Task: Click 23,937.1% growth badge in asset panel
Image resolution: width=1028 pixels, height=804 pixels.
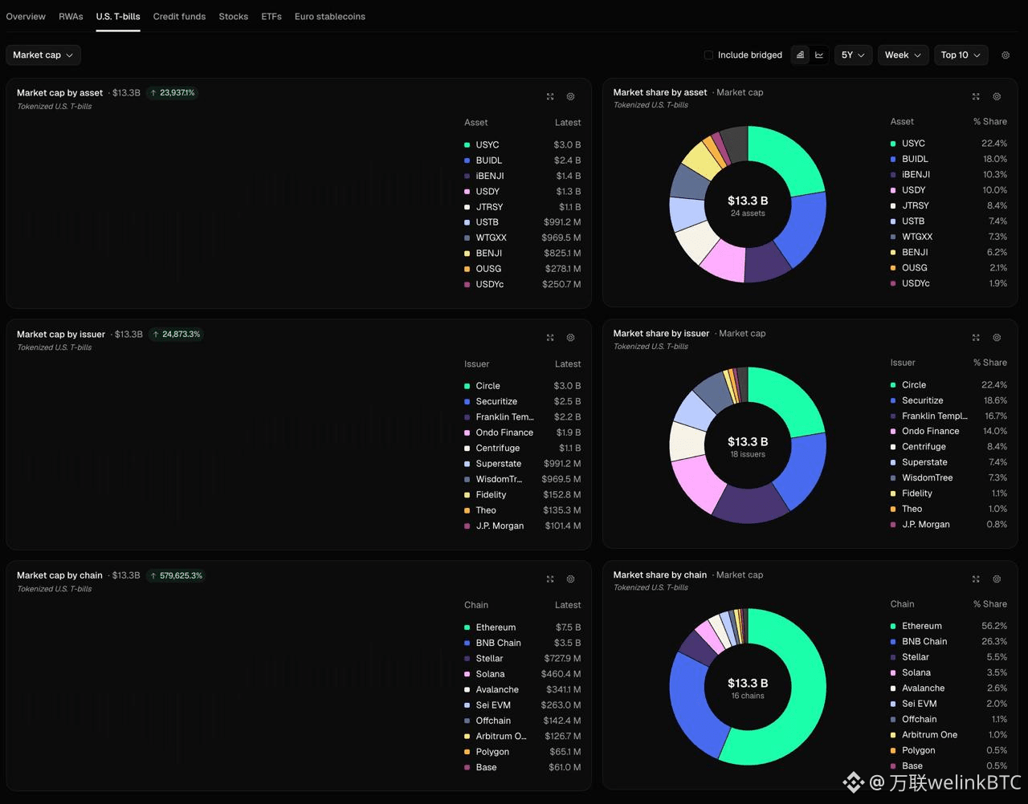Action: pyautogui.click(x=172, y=93)
